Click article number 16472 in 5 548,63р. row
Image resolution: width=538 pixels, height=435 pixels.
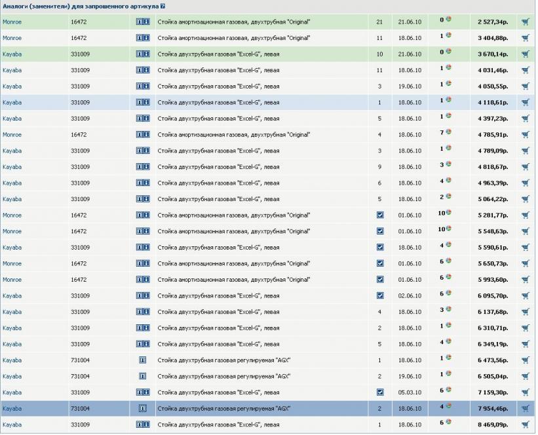click(x=79, y=231)
